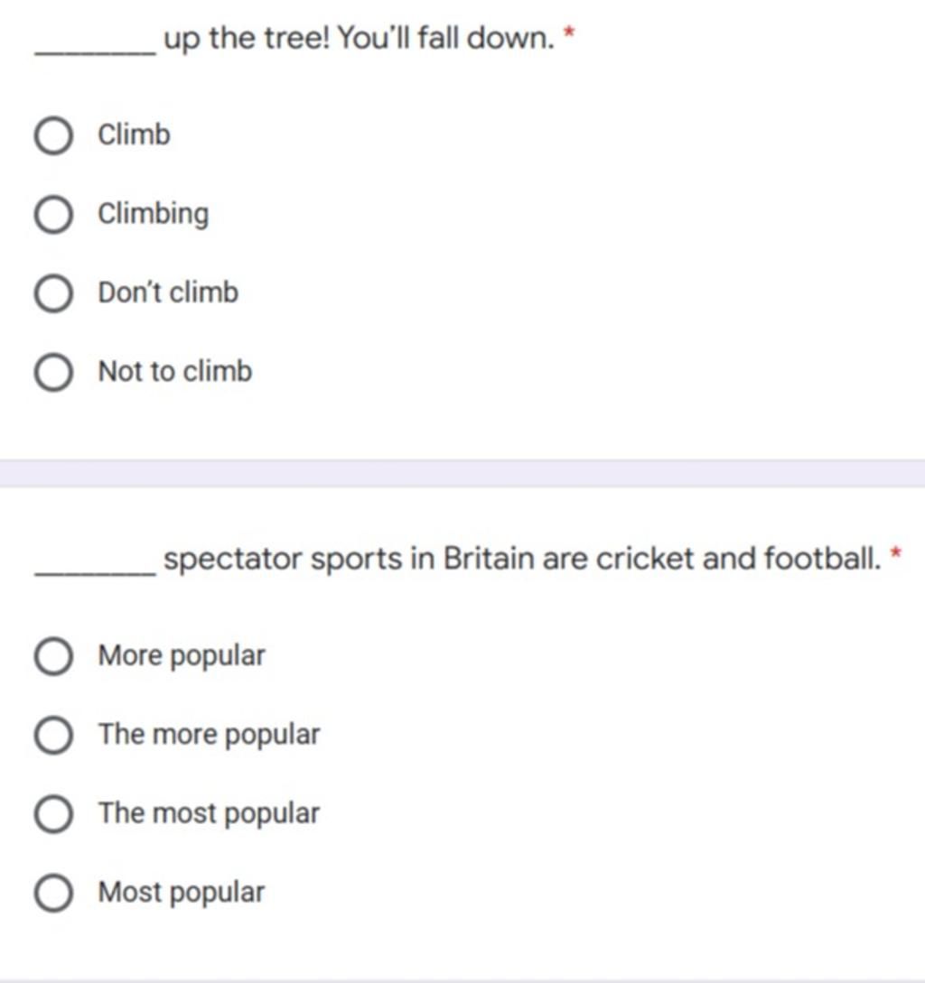Image resolution: width=925 pixels, height=983 pixels.
Task: Click the 'Climb' answer label text
Action: click(x=134, y=134)
